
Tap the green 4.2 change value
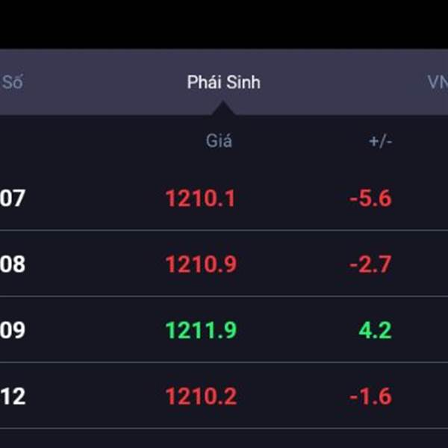[375, 330]
